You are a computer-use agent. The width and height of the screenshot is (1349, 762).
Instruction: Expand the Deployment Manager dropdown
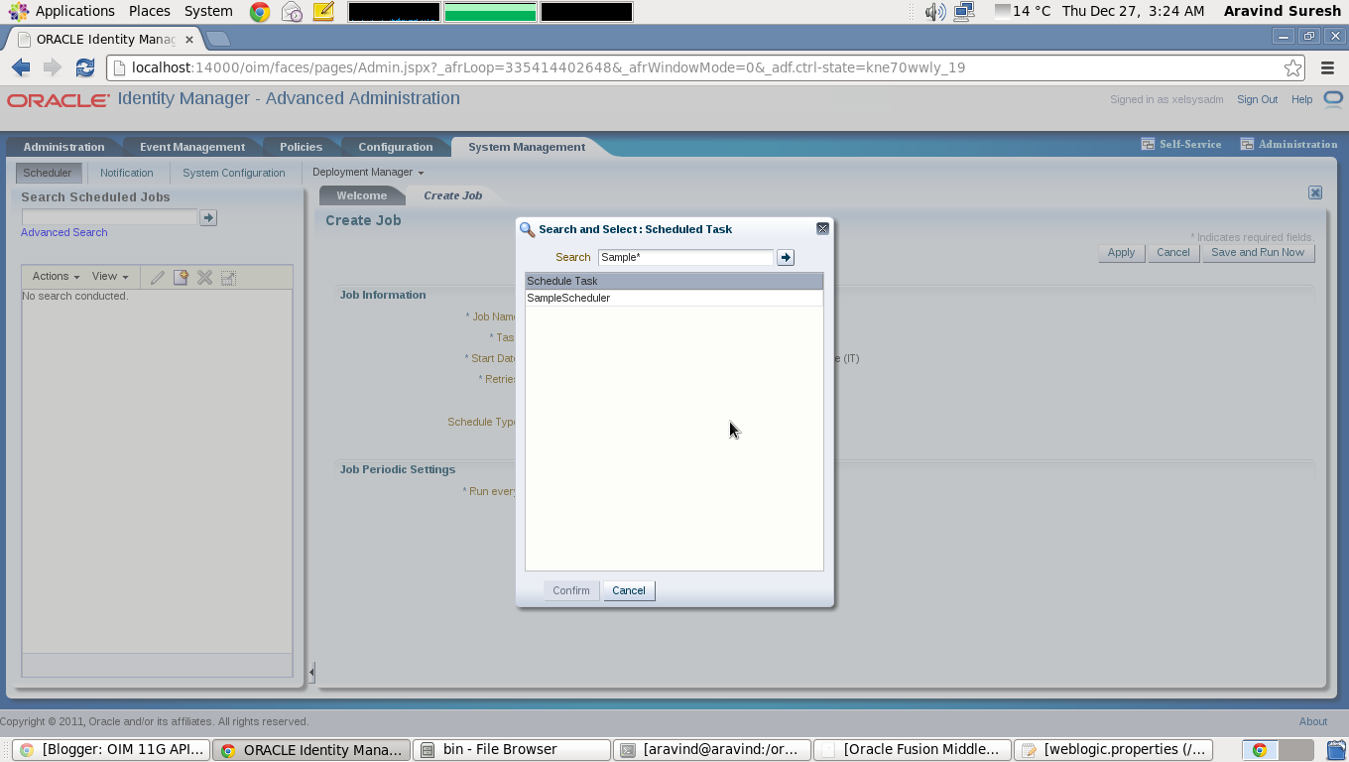point(368,173)
